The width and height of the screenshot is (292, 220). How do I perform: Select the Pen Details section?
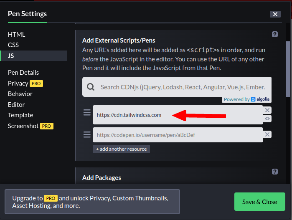tap(23, 73)
